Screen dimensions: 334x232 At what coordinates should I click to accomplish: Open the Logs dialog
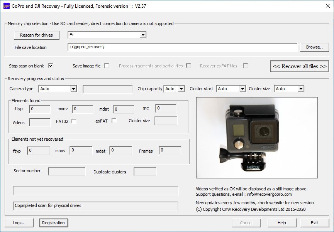(x=19, y=222)
